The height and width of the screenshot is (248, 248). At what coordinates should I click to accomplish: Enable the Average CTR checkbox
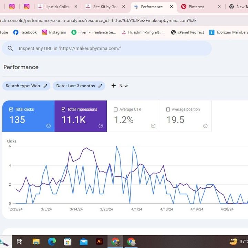[x=116, y=110]
